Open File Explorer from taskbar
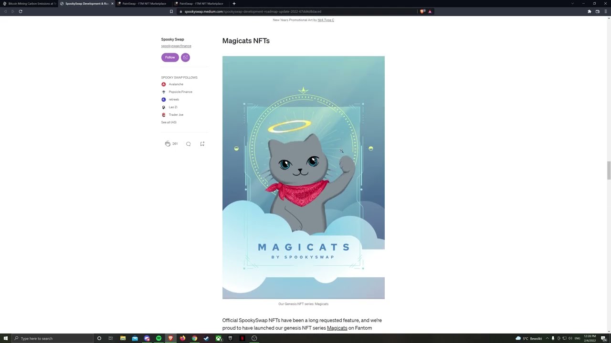 point(123,338)
